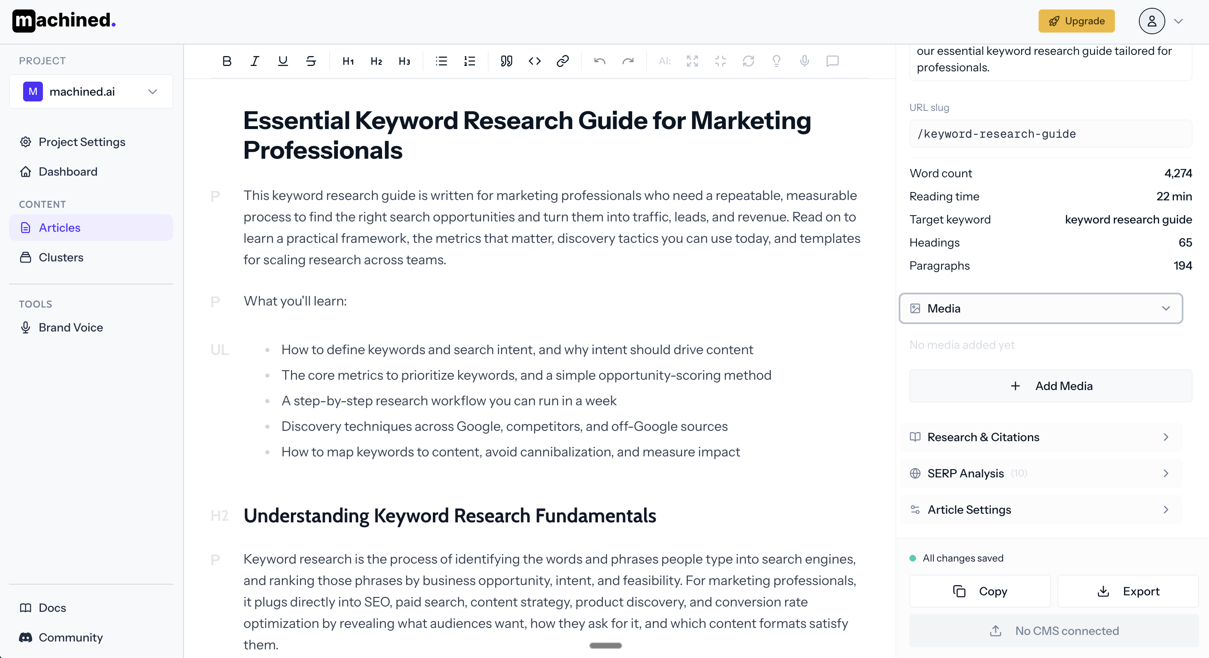The width and height of the screenshot is (1209, 658).
Task: Click the Add Media button
Action: (x=1051, y=386)
